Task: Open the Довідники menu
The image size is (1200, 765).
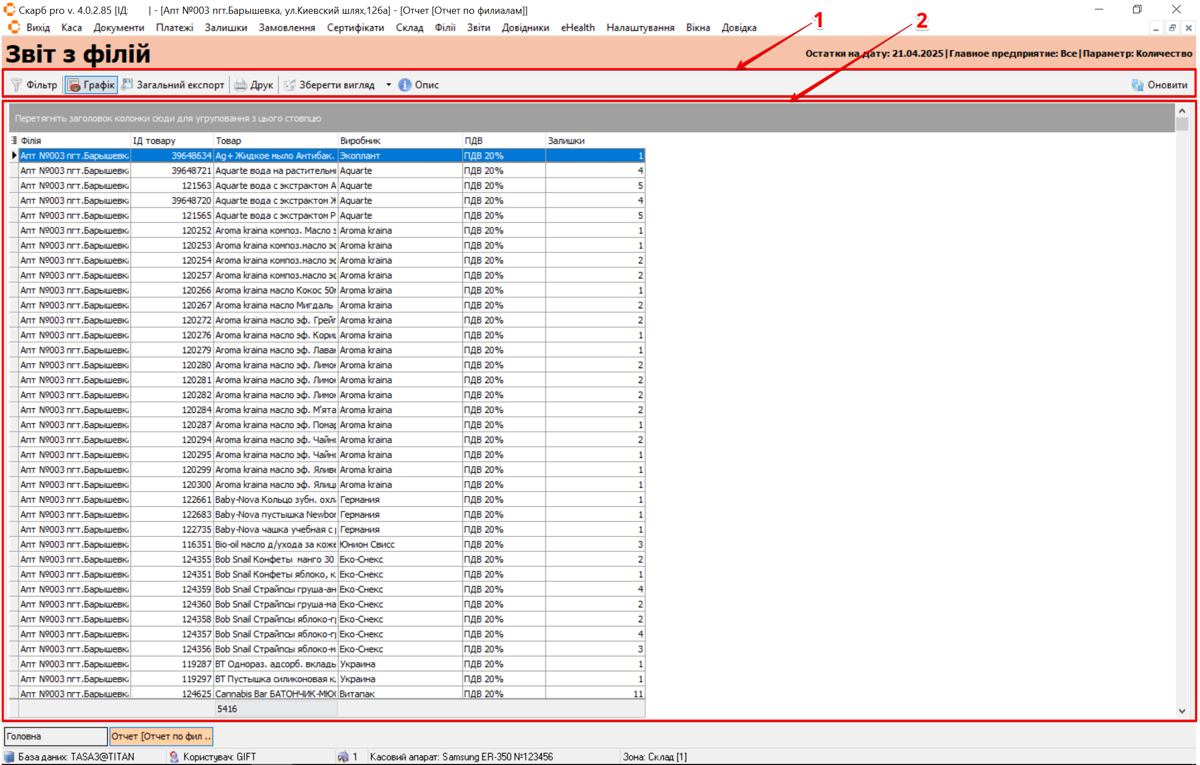Action: [x=525, y=28]
